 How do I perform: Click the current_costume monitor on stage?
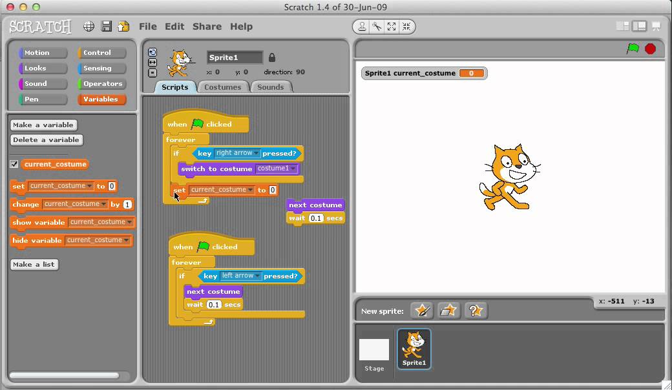coord(425,73)
